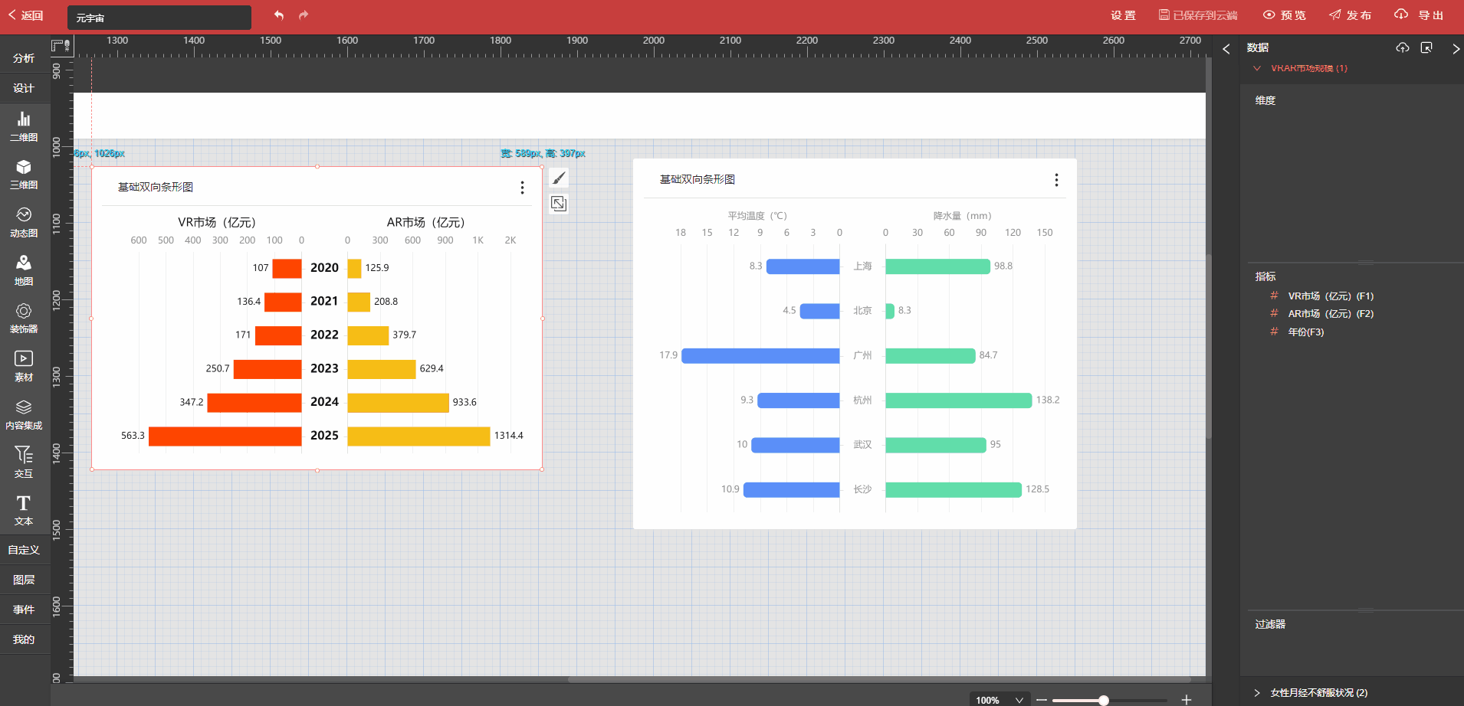Click the zoom slider handle
Image resolution: width=1464 pixels, height=706 pixels.
[1104, 700]
